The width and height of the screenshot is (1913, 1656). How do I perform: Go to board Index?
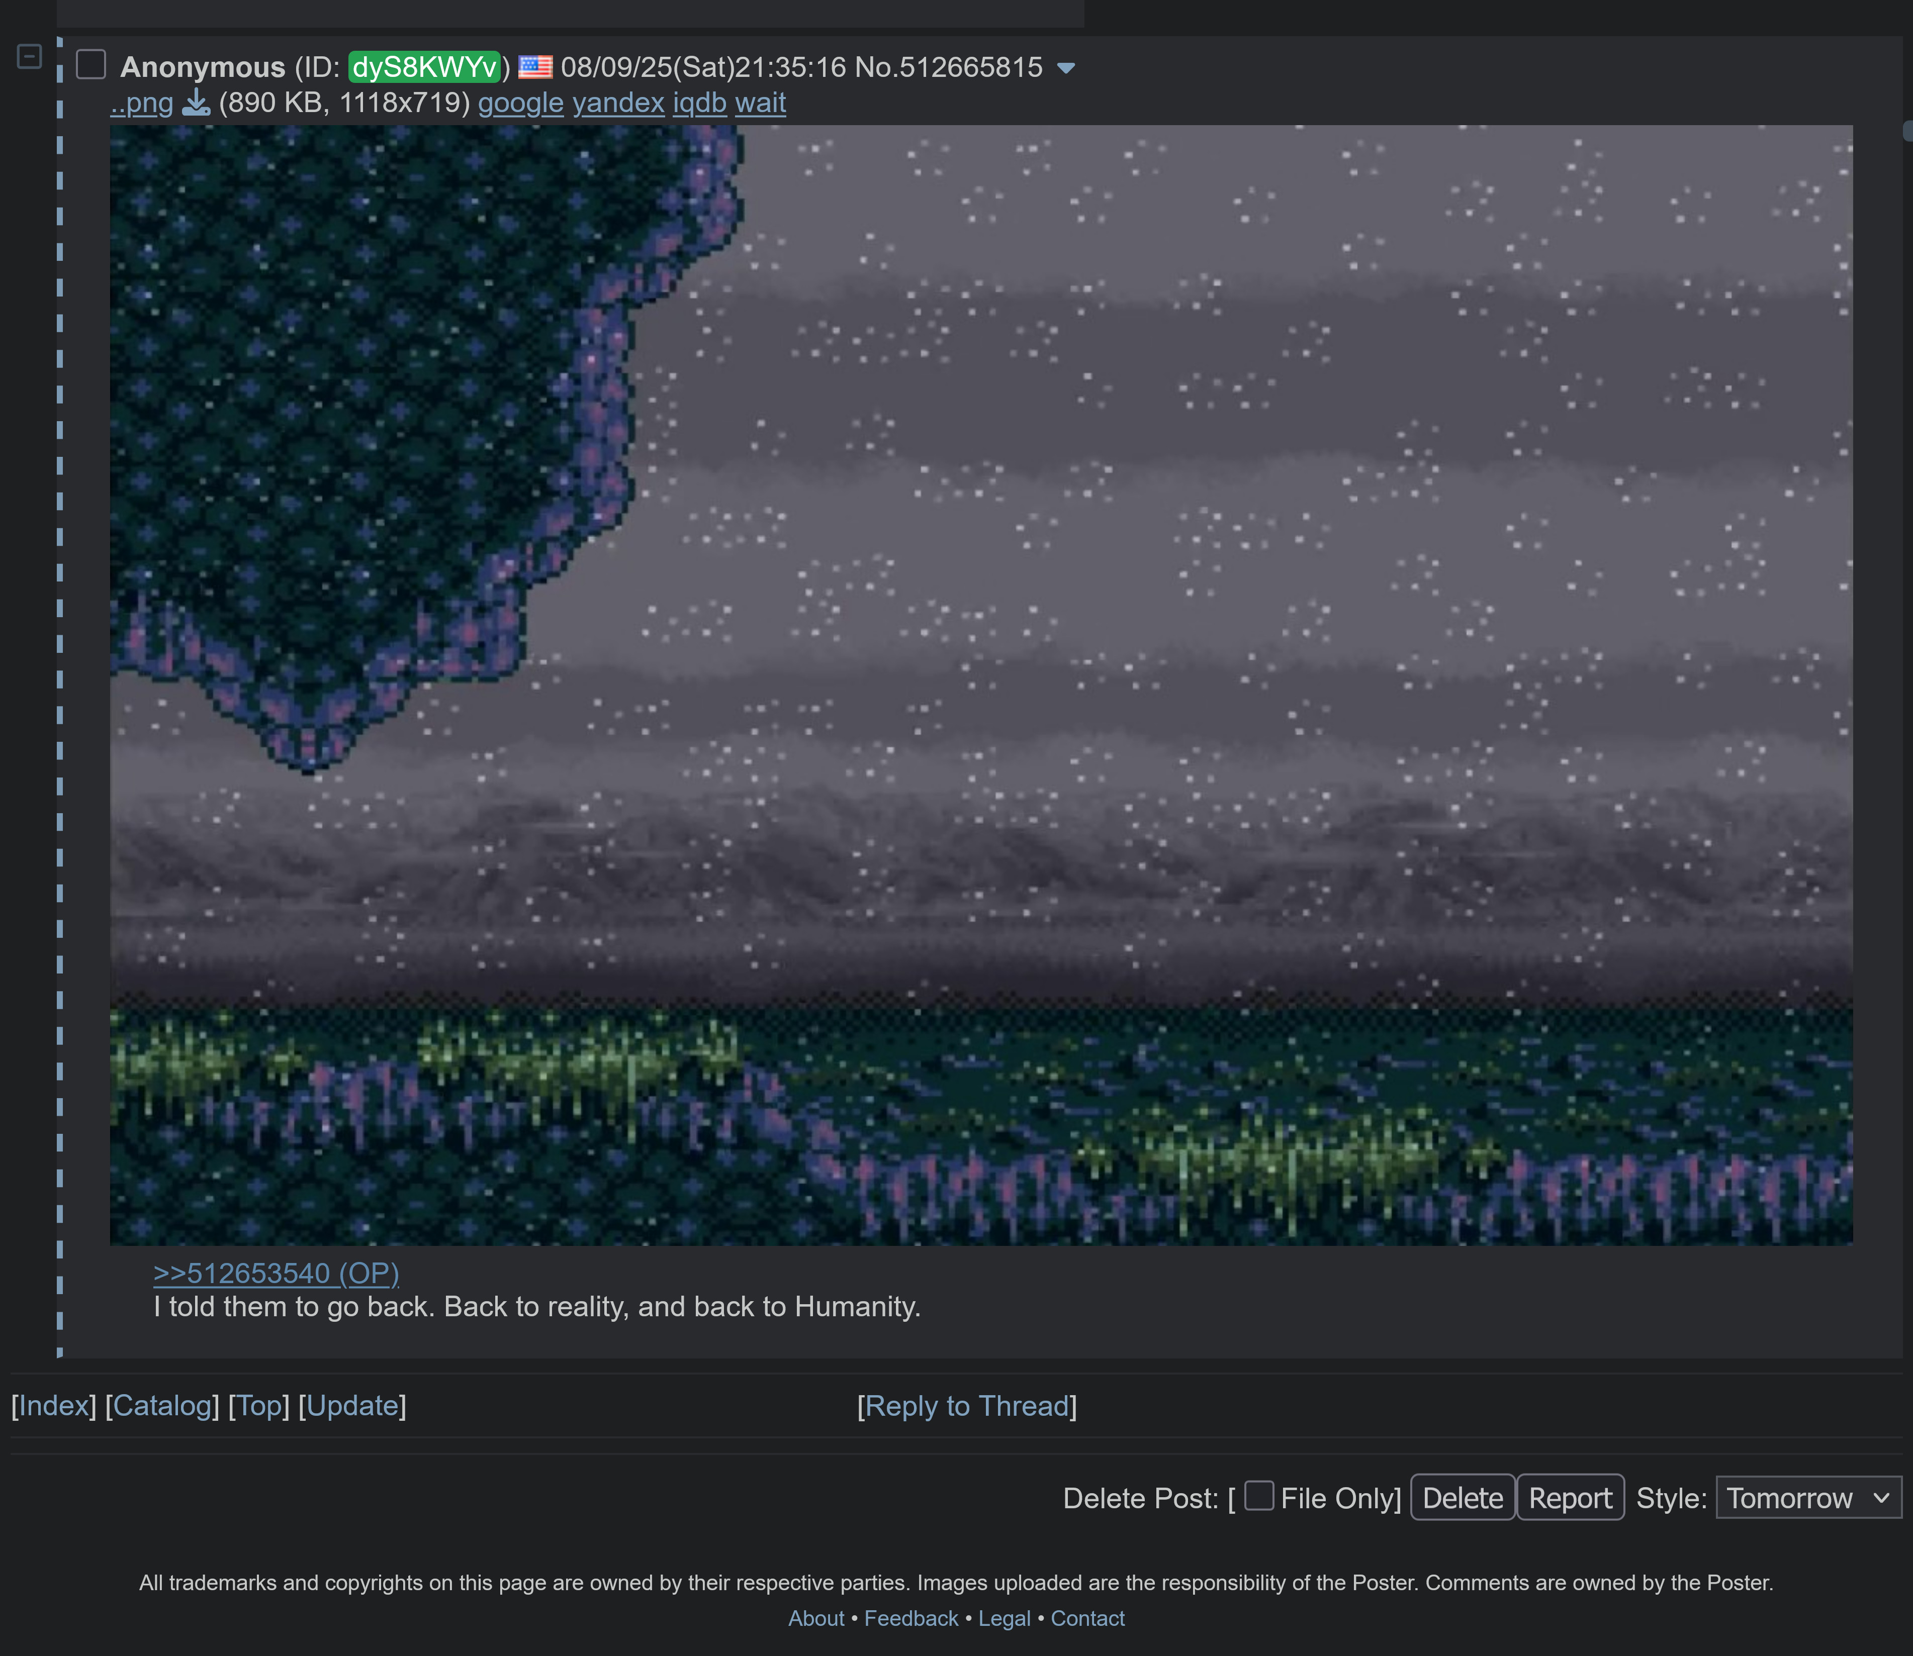click(x=54, y=1406)
